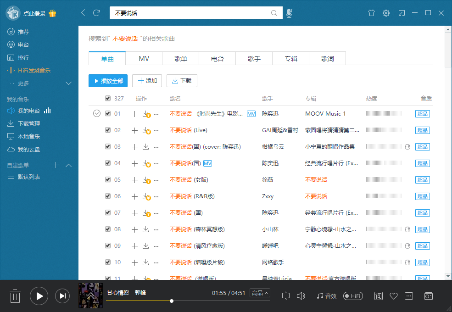The image size is (452, 312).
Task: Open the volume speaker icon
Action: tap(301, 296)
